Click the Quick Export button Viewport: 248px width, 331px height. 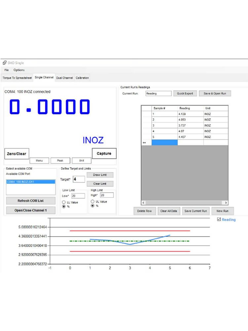(185, 93)
